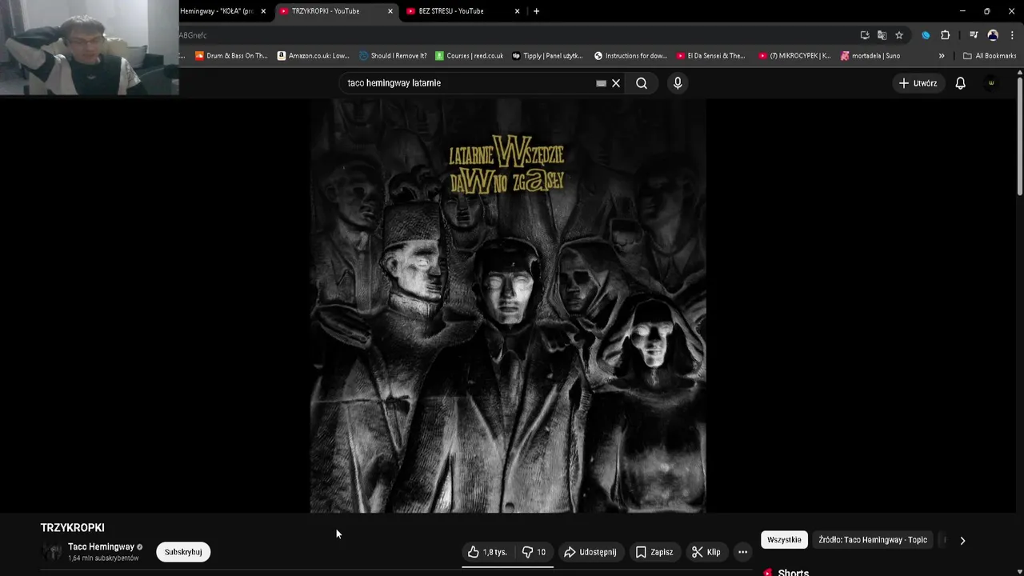Open the (7) MIKROCYPEK bookmark
The height and width of the screenshot is (576, 1024).
(795, 56)
